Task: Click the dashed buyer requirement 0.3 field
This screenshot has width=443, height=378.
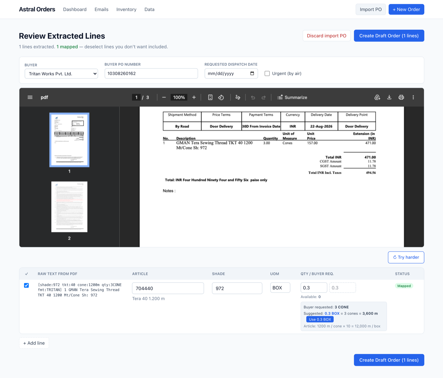Action: 342,288
